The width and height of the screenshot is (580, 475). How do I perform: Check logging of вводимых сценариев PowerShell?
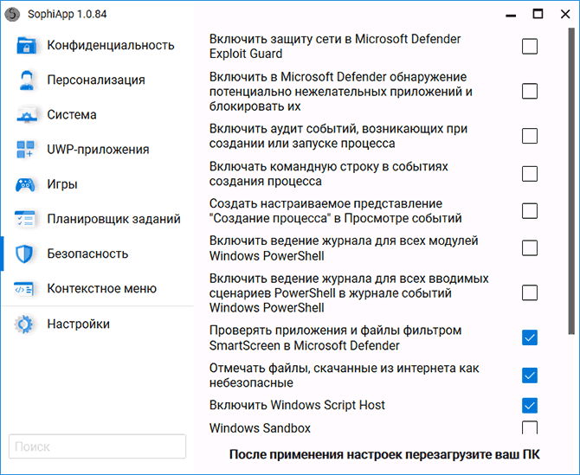point(530,292)
